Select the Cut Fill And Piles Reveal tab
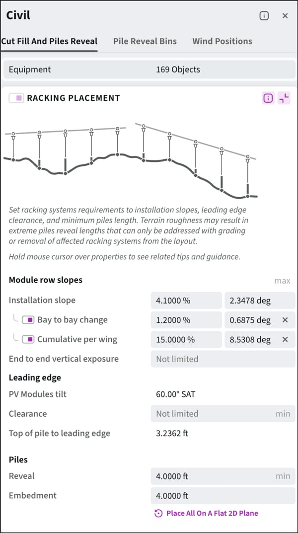 tap(49, 41)
